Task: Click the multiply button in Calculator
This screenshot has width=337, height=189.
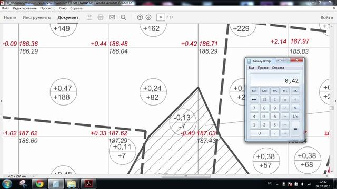Action: (285, 116)
